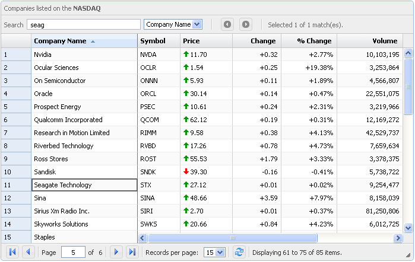Find next search match
This screenshot has width=415, height=262.
click(x=245, y=25)
